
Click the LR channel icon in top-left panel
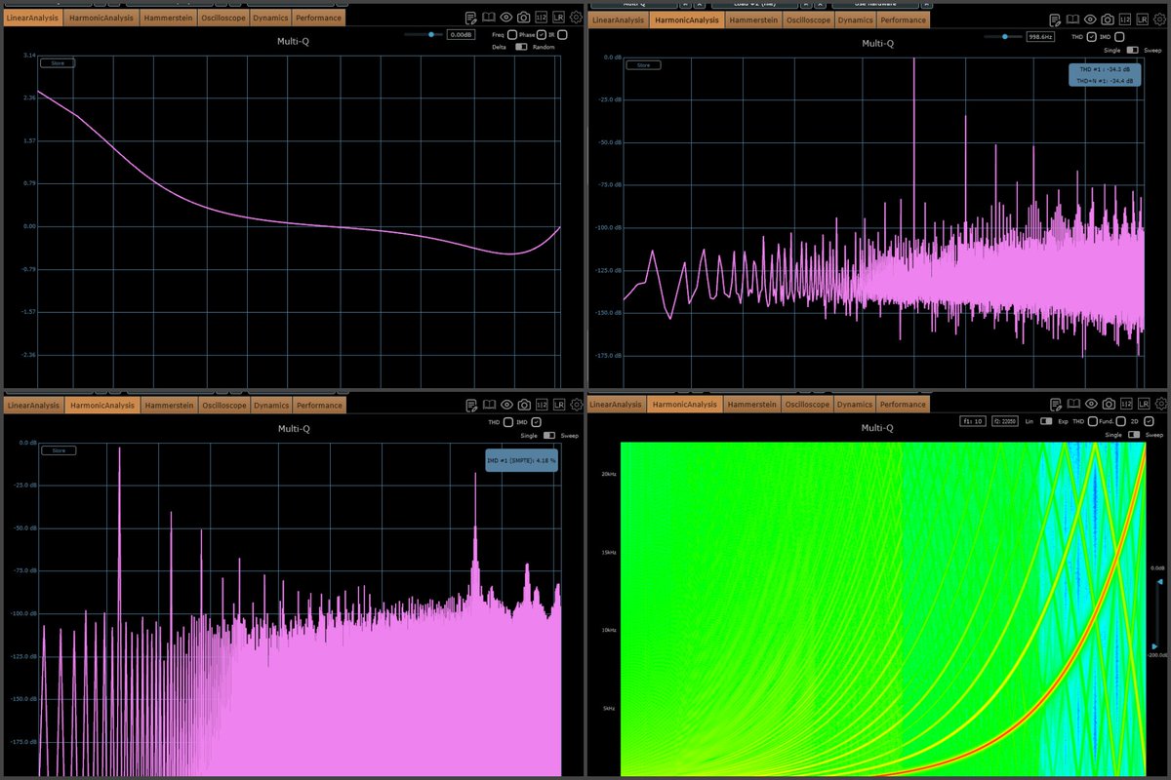point(558,18)
